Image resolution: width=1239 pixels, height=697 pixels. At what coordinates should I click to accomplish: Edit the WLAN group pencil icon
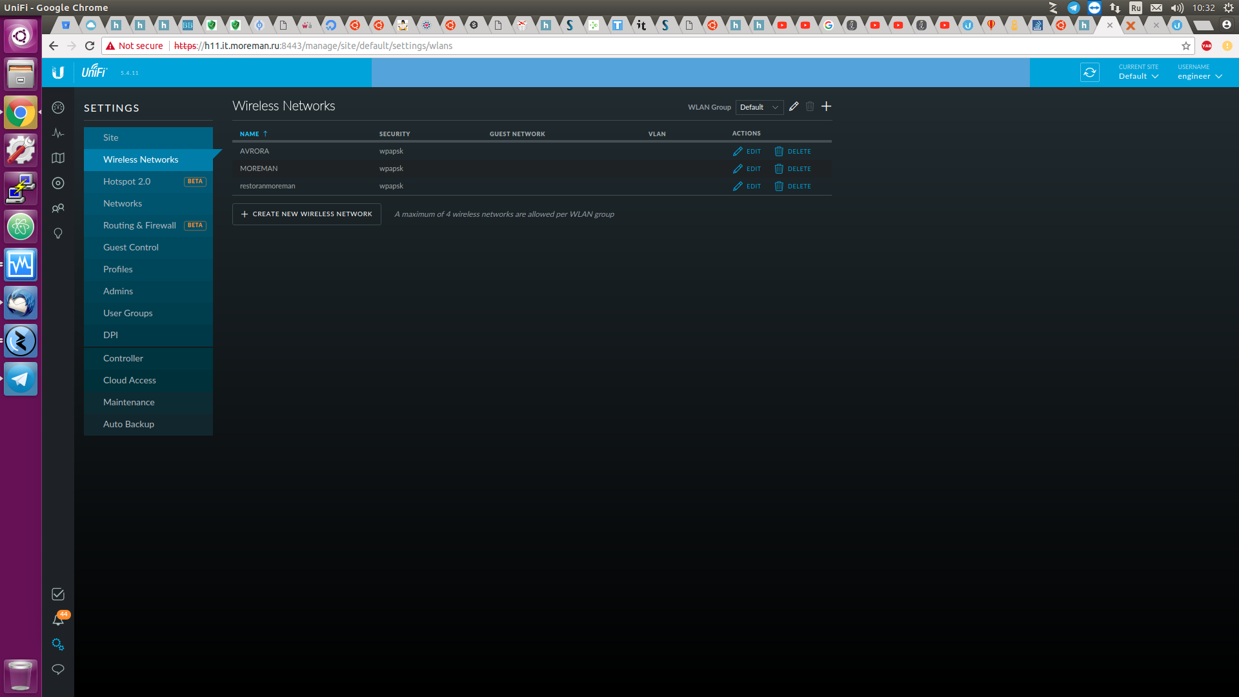(794, 106)
